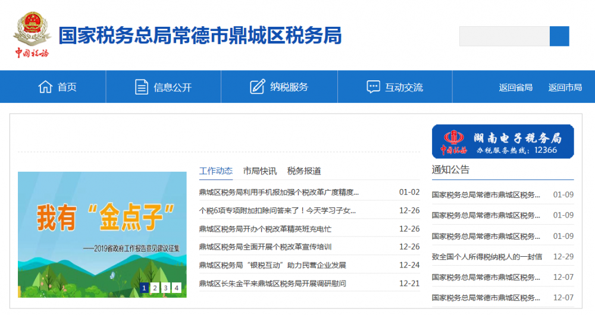Click the pencil edit icon beside 纳税服务
This screenshot has height=315, width=595.
(257, 87)
